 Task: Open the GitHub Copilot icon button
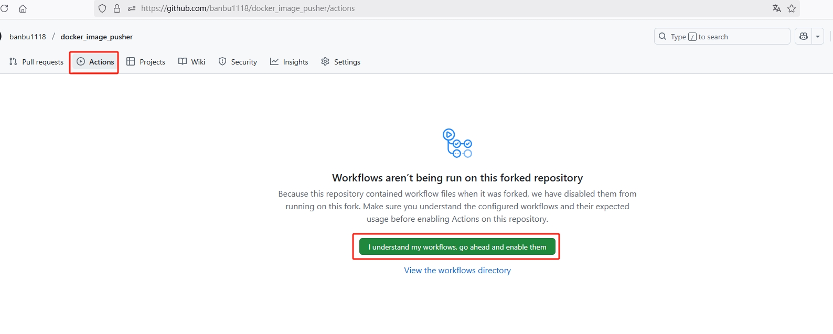pyautogui.click(x=804, y=37)
